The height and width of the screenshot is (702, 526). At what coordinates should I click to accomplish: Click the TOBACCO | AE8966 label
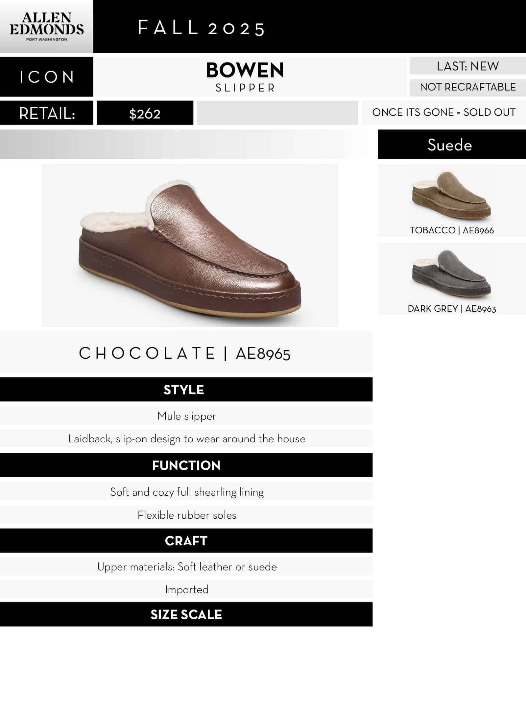452,230
